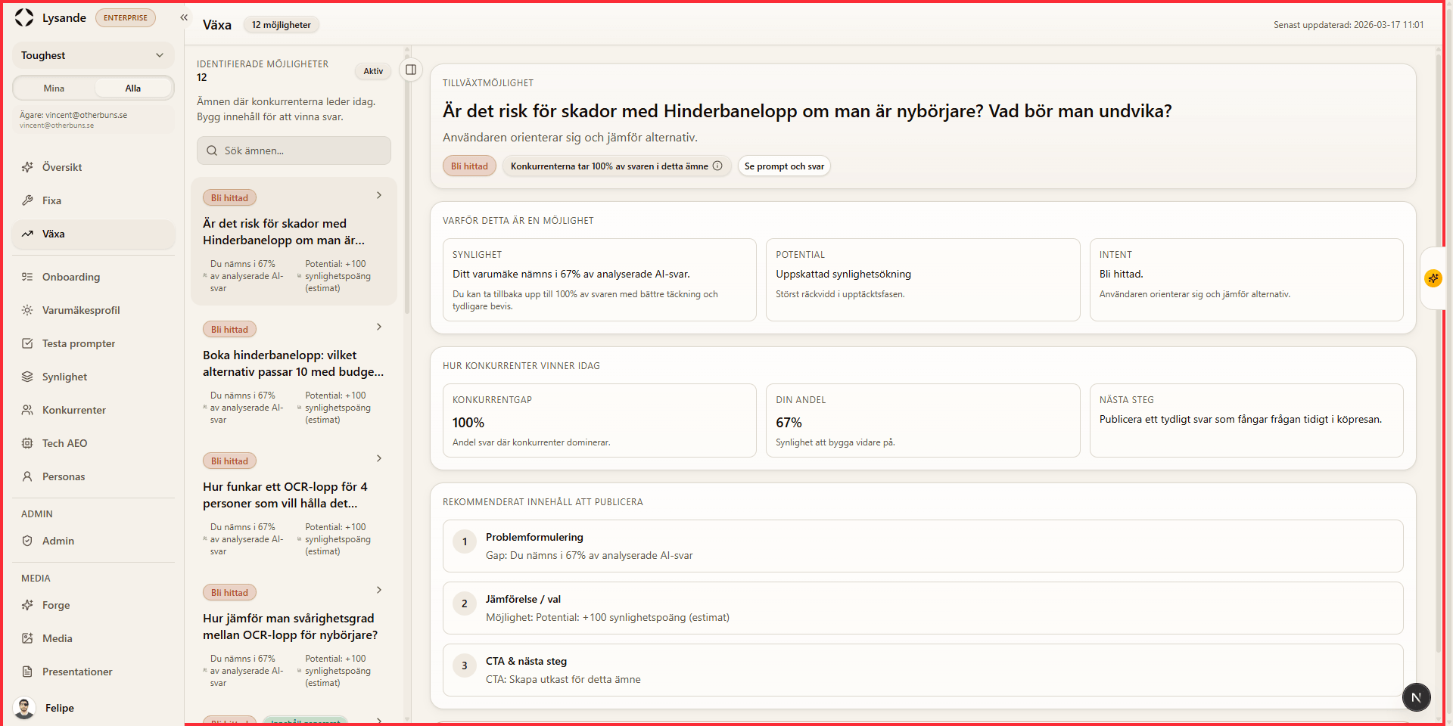Open the yellow floating assistant icon

(1433, 278)
